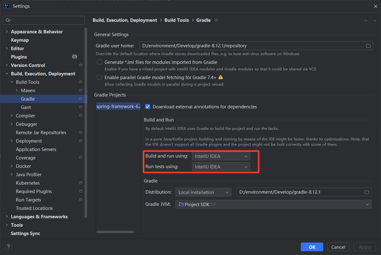Screen dimensions: 381x255
Task: Click project marker icon next to Gant
Action: pos(81,107)
